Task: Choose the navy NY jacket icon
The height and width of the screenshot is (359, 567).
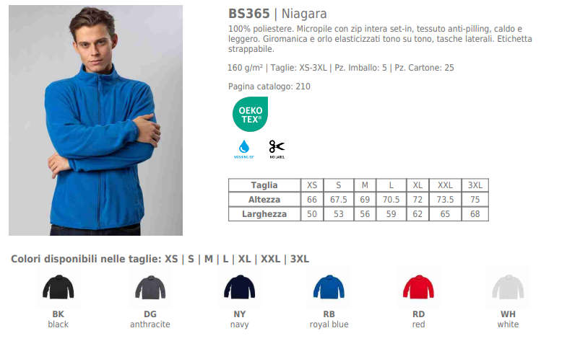Action: pyautogui.click(x=239, y=287)
